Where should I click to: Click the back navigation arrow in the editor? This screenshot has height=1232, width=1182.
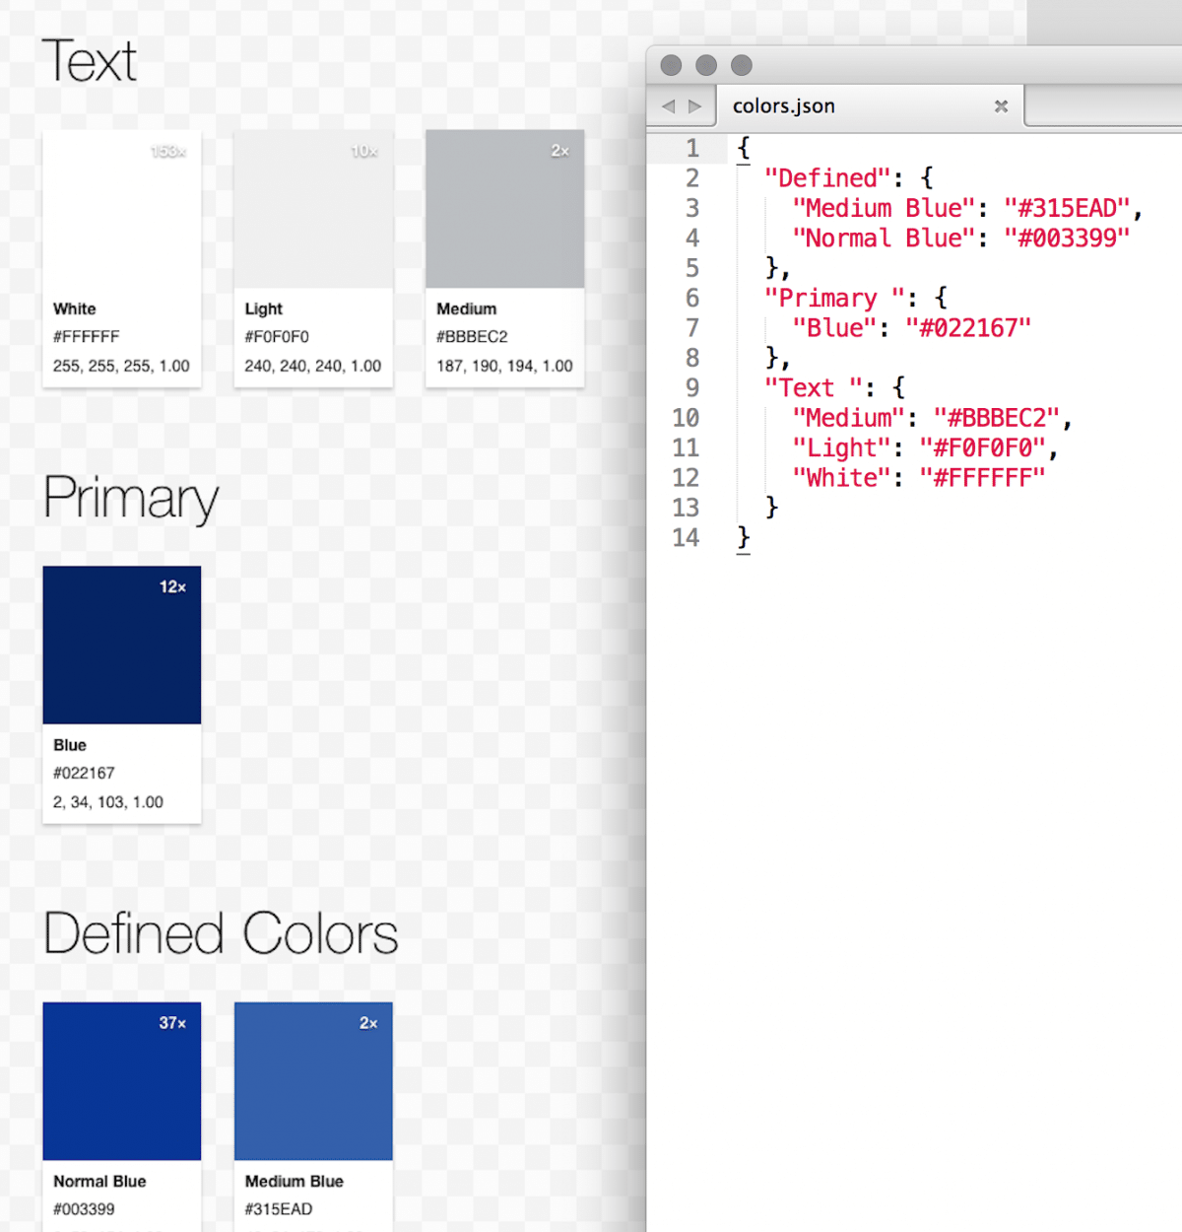coord(669,105)
